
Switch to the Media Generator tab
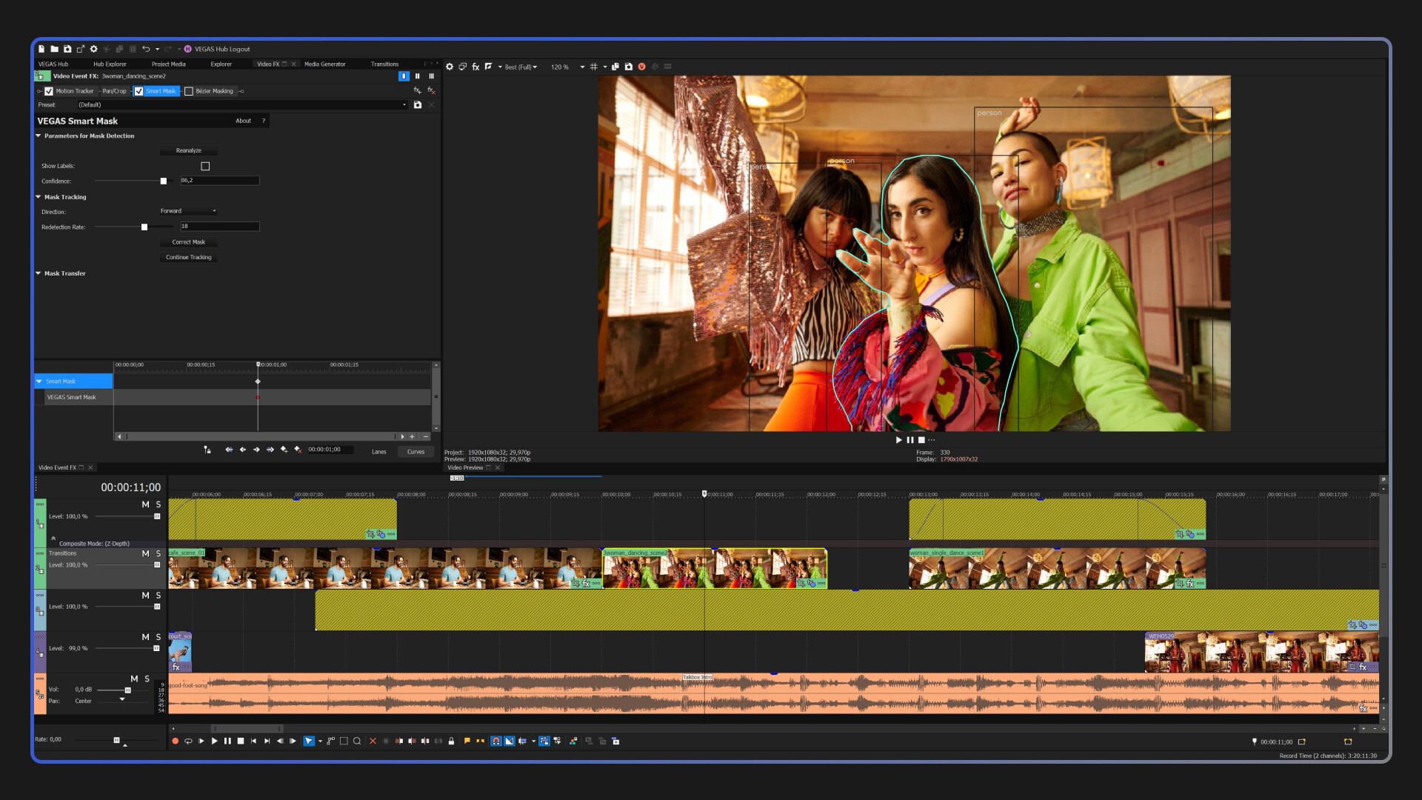pos(324,64)
